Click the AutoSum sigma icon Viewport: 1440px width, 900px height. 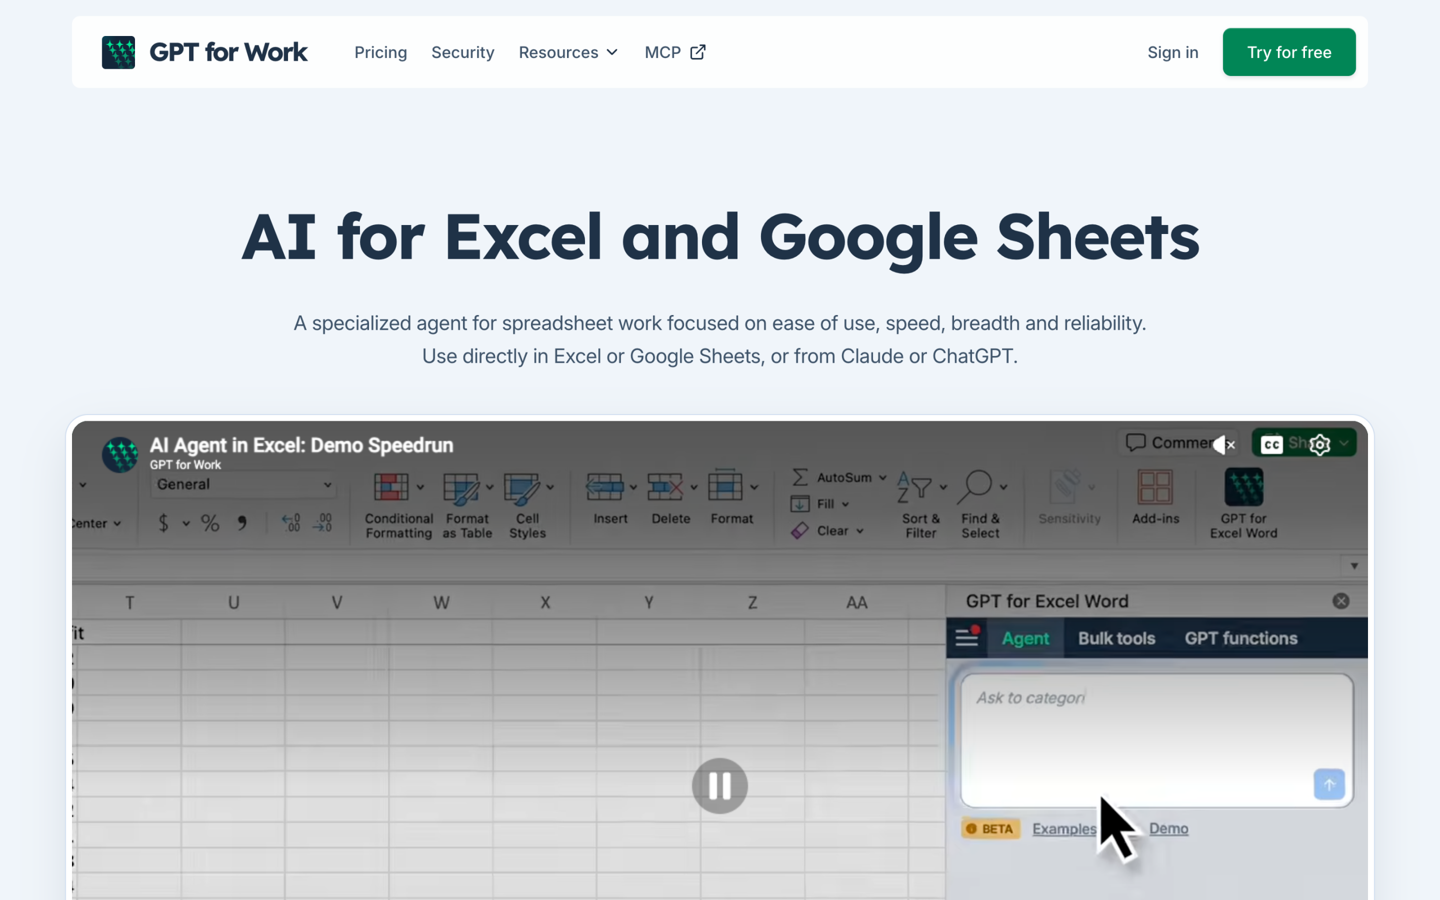point(800,478)
